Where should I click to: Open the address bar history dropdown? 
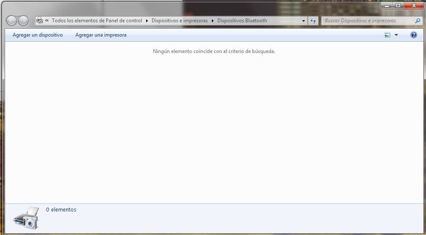[x=304, y=21]
